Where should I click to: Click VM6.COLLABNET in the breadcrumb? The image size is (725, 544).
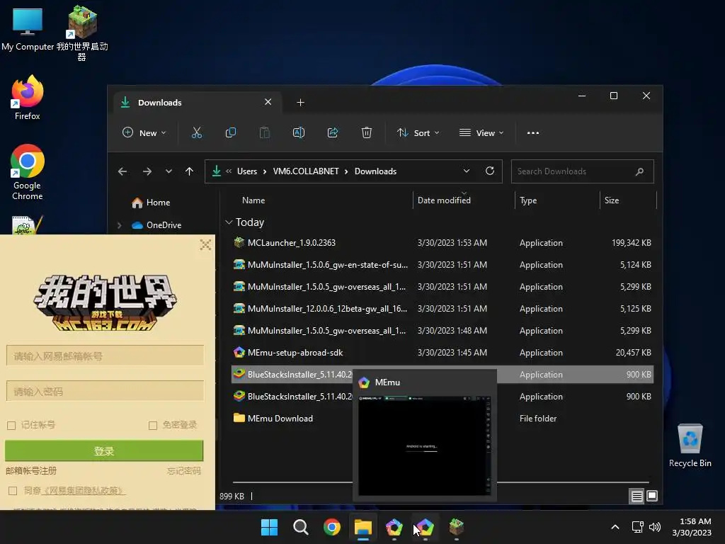coord(306,171)
